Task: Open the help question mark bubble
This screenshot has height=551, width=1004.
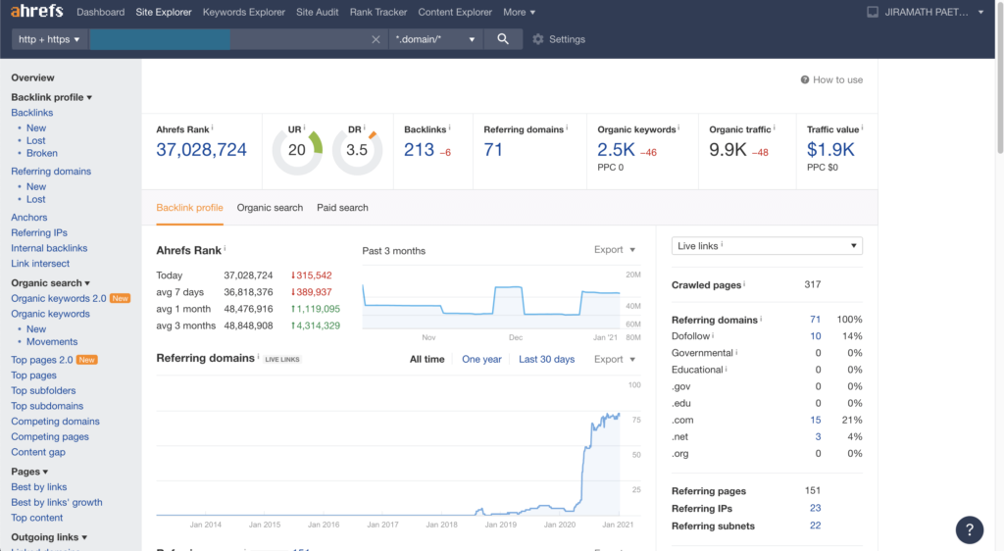Action: point(970,529)
